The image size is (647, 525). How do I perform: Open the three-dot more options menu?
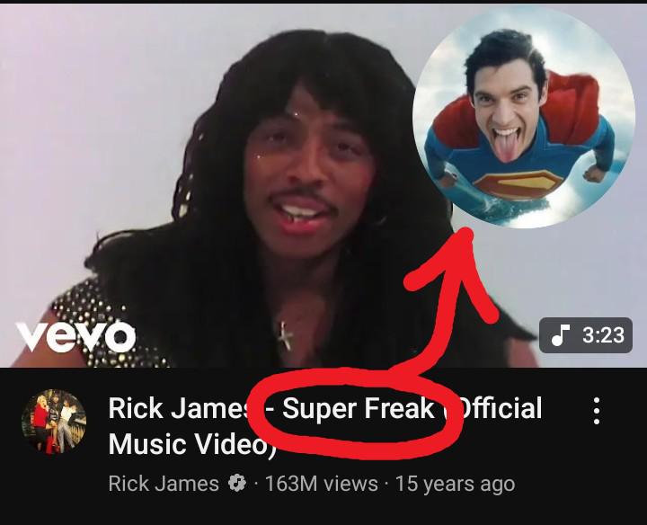[x=597, y=411]
